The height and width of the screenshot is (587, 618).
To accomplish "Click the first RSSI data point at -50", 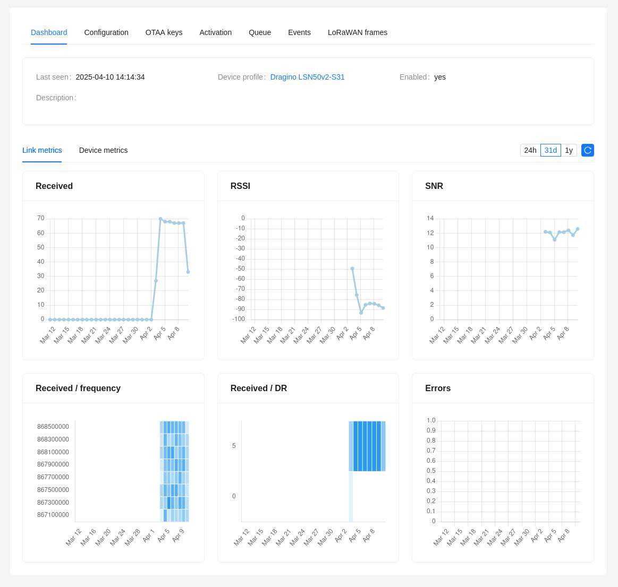I will pyautogui.click(x=352, y=269).
